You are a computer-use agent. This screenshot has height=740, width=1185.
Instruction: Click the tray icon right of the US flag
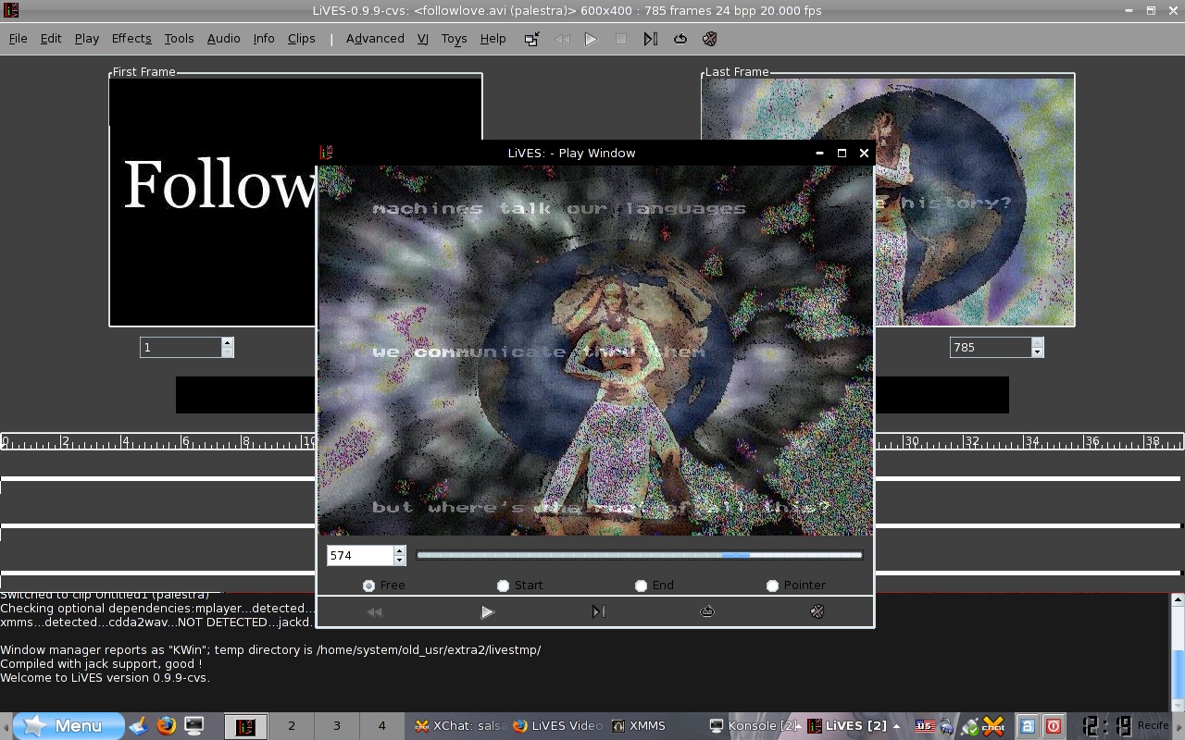click(x=947, y=727)
